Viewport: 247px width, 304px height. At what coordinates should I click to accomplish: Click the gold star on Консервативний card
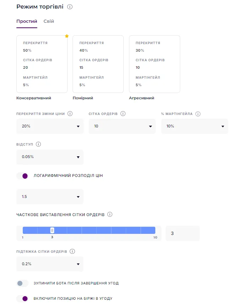pyautogui.click(x=66, y=36)
